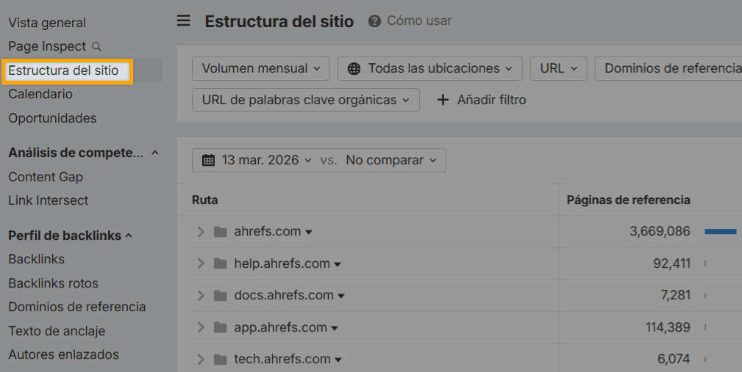Open the 13 mar. 2026 date selector
This screenshot has height=372, width=742.
[x=257, y=160]
